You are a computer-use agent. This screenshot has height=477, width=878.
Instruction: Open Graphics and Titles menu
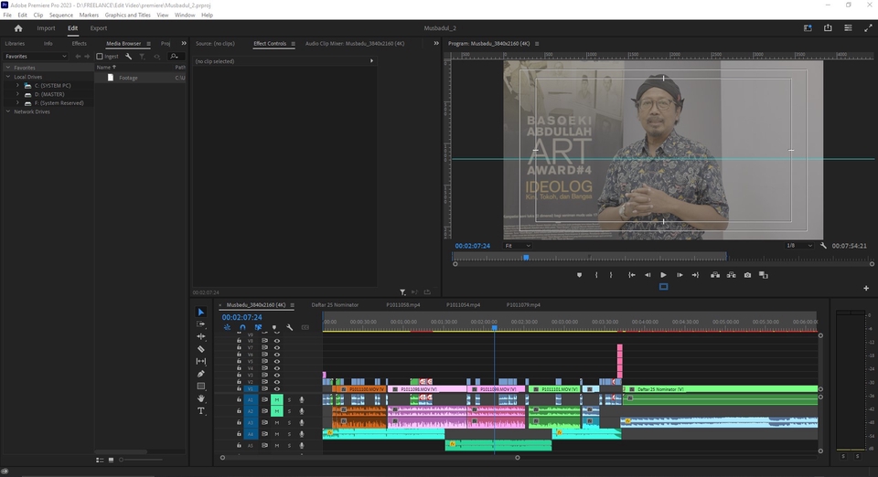(128, 16)
